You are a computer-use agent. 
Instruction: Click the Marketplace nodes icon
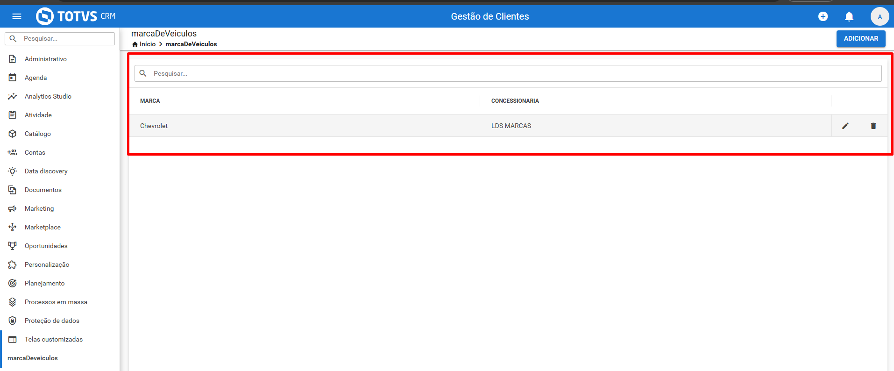coord(13,227)
